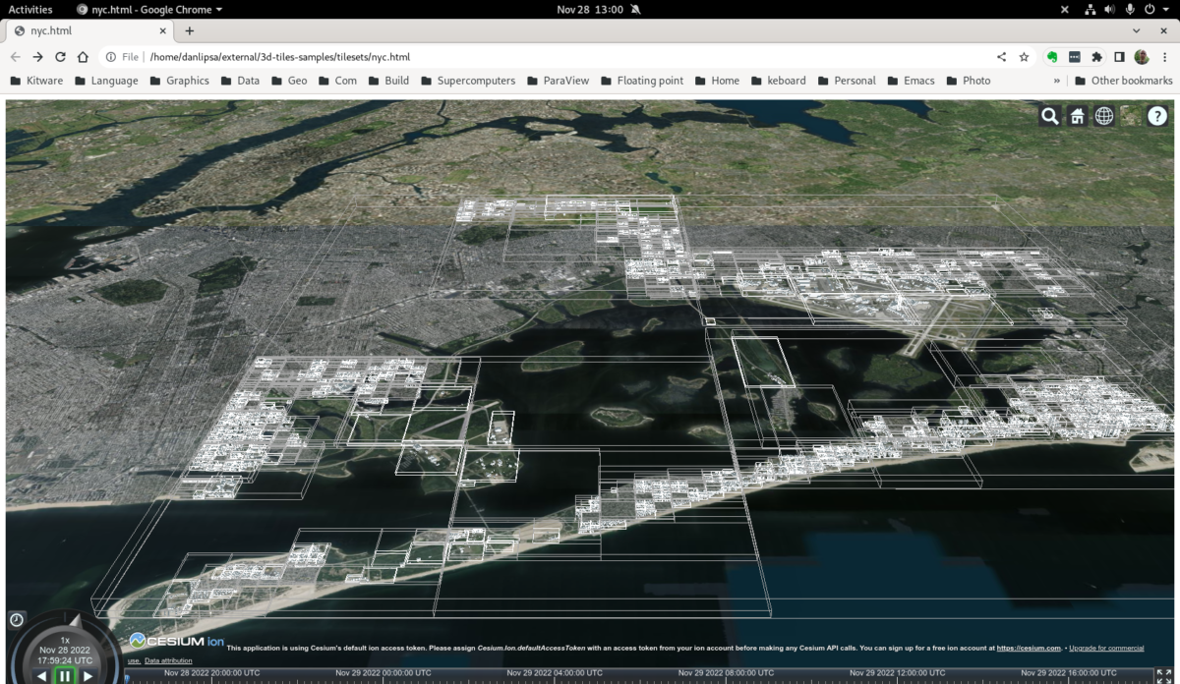Toggle forward animation play
The height and width of the screenshot is (684, 1180).
coord(89,675)
